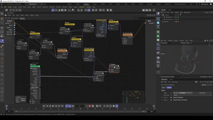Click the Record Active Objects red button
Viewport: 213px width, 120px height.
coord(90,106)
